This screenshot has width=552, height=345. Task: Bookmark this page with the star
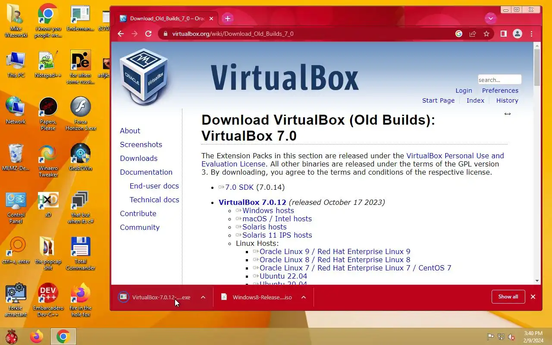(x=486, y=34)
